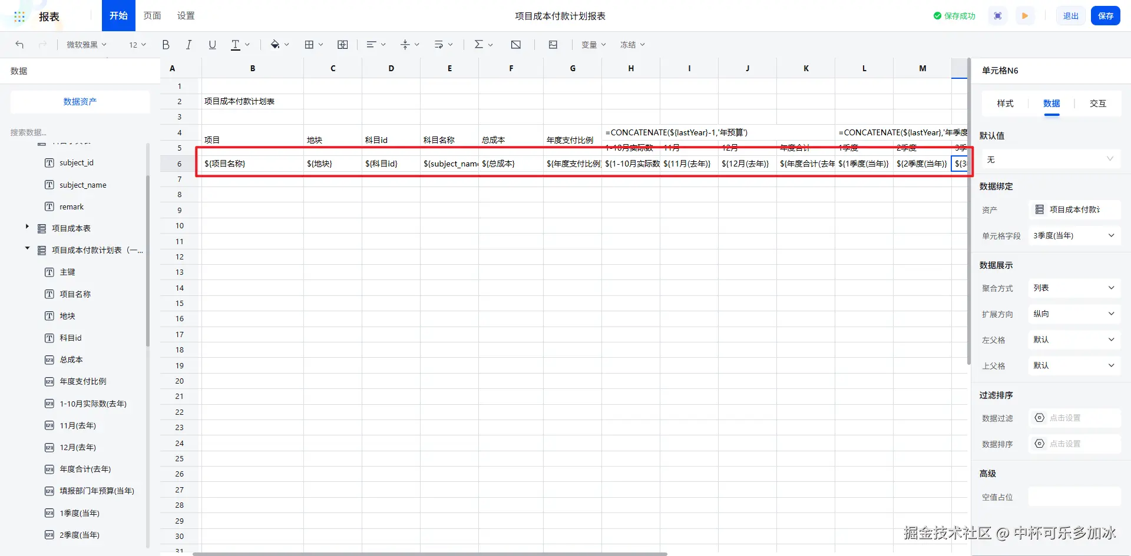Open the 数据 tab in cell panel
The width and height of the screenshot is (1131, 556).
click(1051, 104)
